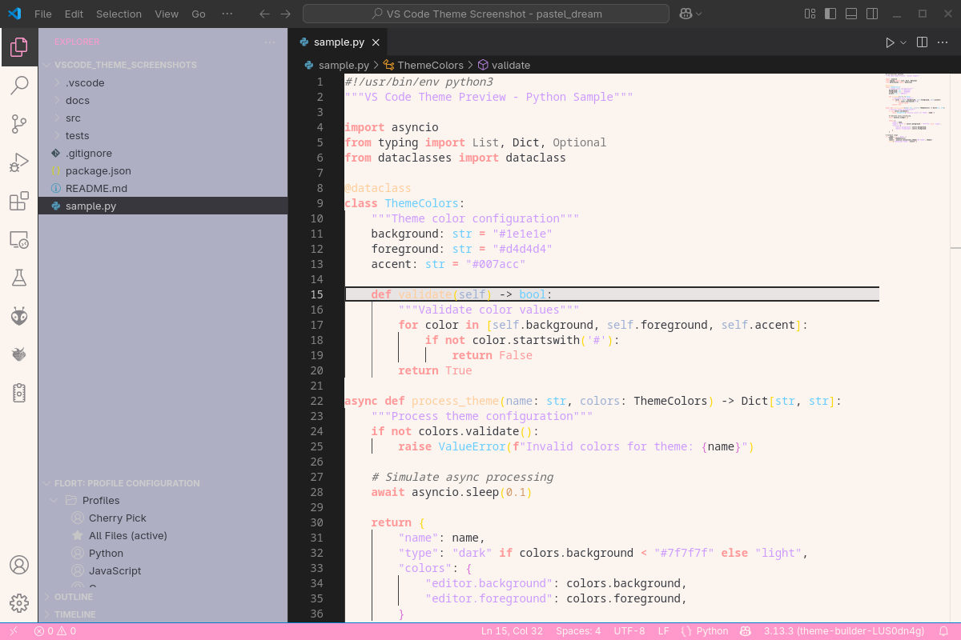Open the View menu
Image resolution: width=961 pixels, height=640 pixels.
click(167, 14)
